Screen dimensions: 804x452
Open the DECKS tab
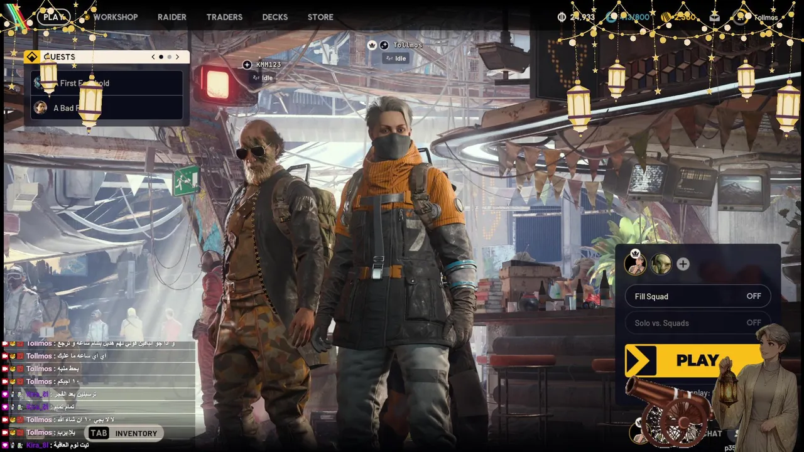(x=275, y=17)
